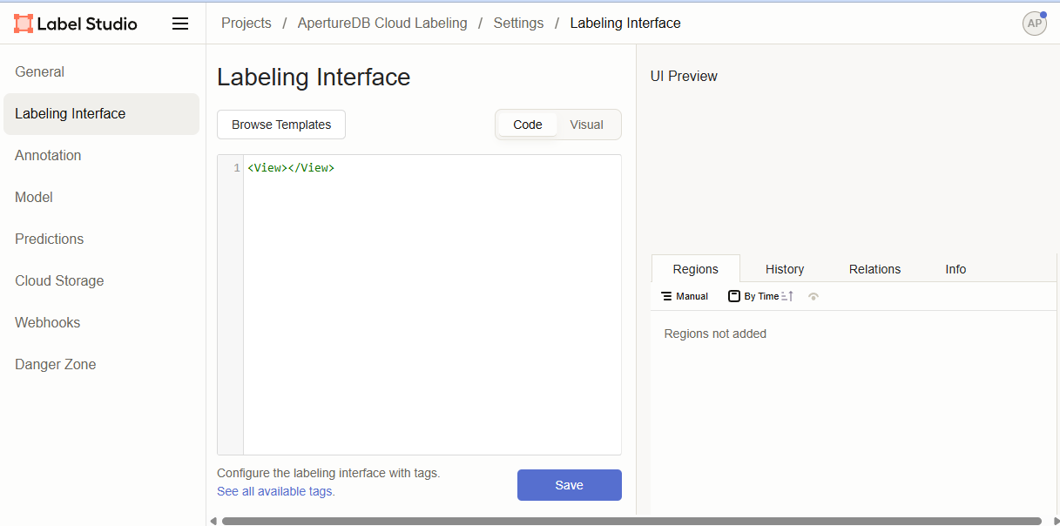Image resolution: width=1060 pixels, height=526 pixels.
Task: Click the 'Regions not added' message
Action: 715,334
